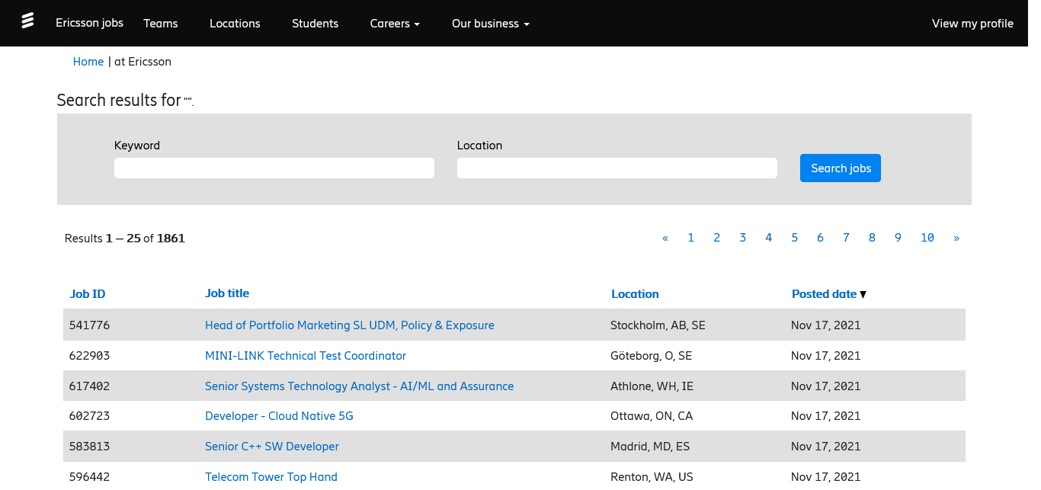This screenshot has height=490, width=1041.
Task: Expand the Our business dropdown menu
Action: tap(490, 24)
